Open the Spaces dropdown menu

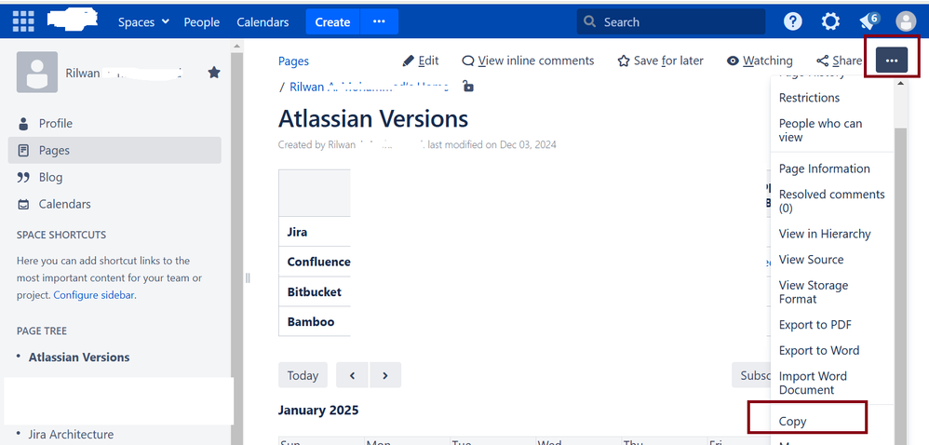(143, 22)
